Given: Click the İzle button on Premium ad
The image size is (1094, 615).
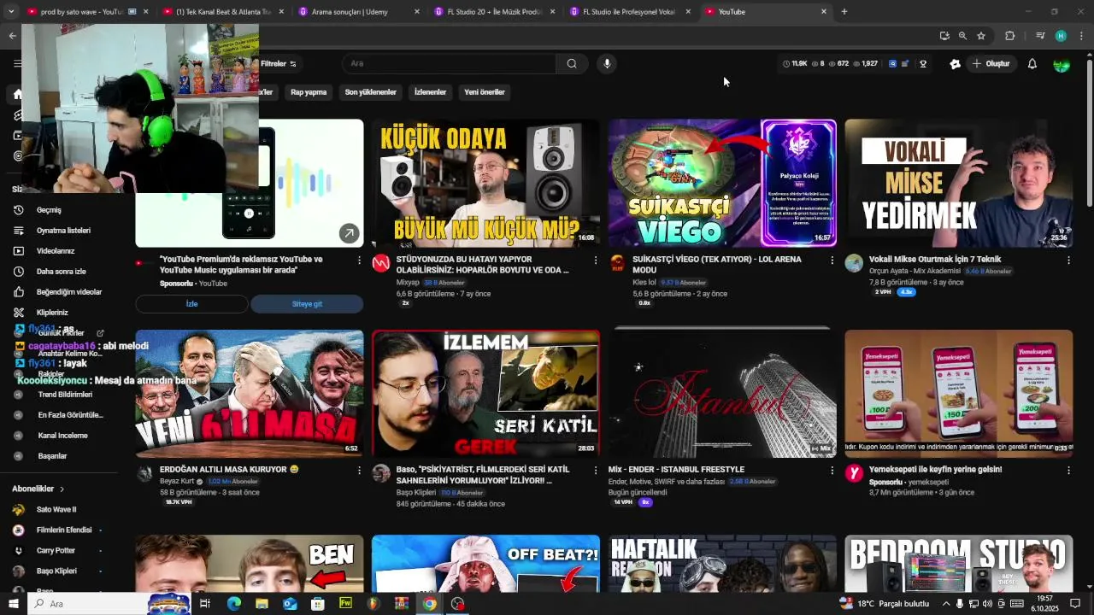Looking at the screenshot, I should [191, 304].
